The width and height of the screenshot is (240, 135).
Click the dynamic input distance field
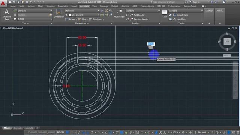tap(151, 44)
